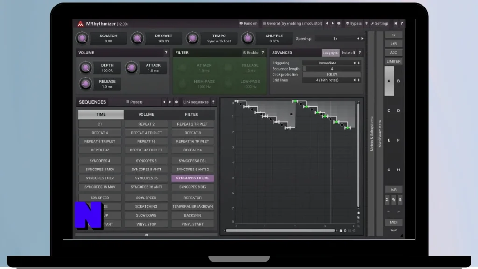Image resolution: width=478 pixels, height=269 pixels.
Task: Toggle the Bypass button
Action: pos(354,23)
